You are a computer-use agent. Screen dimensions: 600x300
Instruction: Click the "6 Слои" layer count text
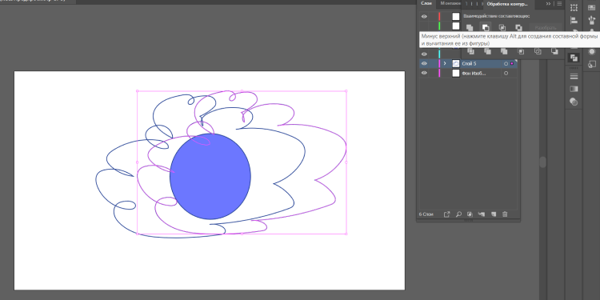tap(426, 214)
